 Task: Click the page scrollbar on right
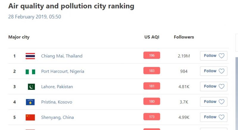237,89
